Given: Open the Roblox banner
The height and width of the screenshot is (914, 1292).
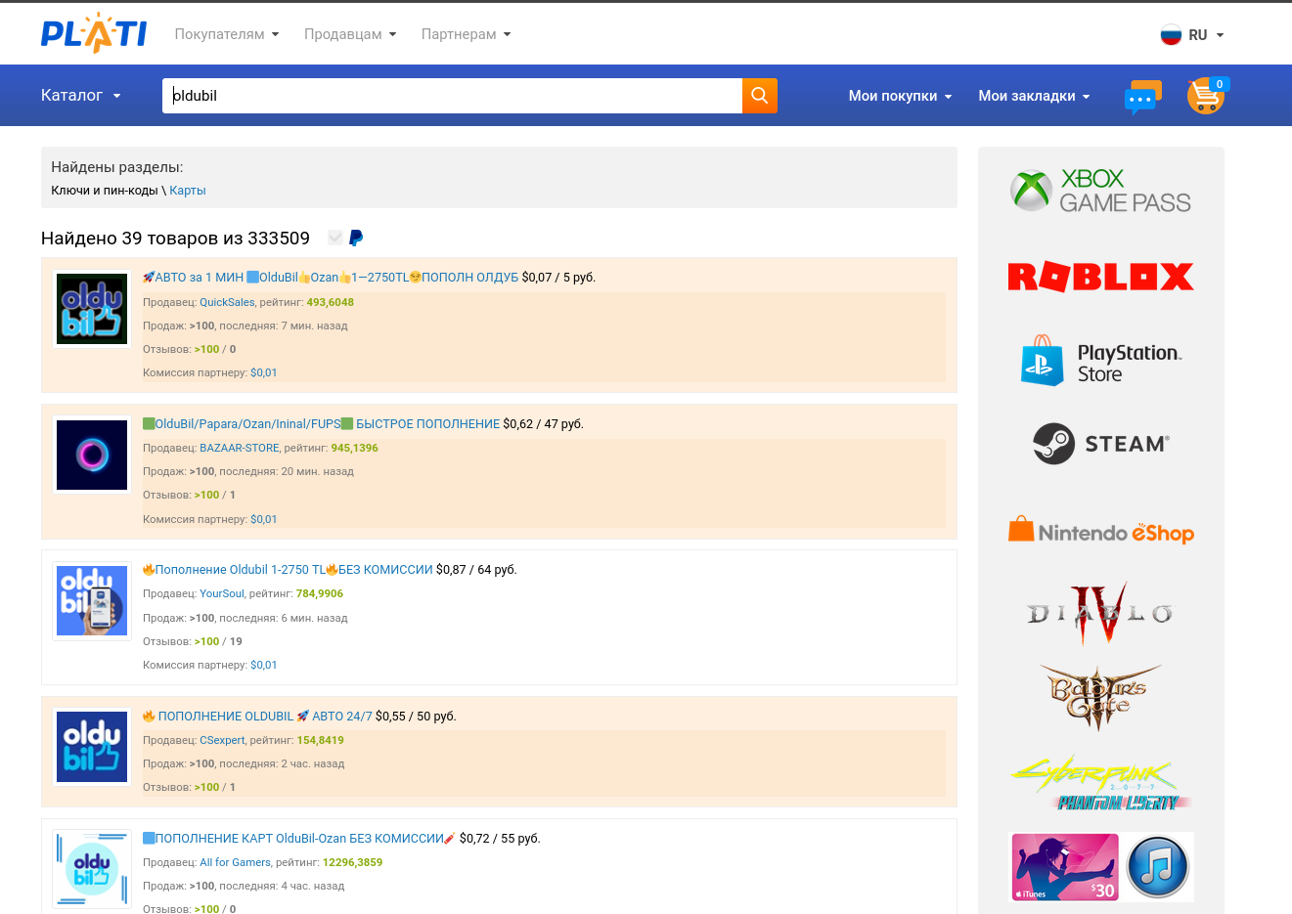Looking at the screenshot, I should click(1101, 277).
